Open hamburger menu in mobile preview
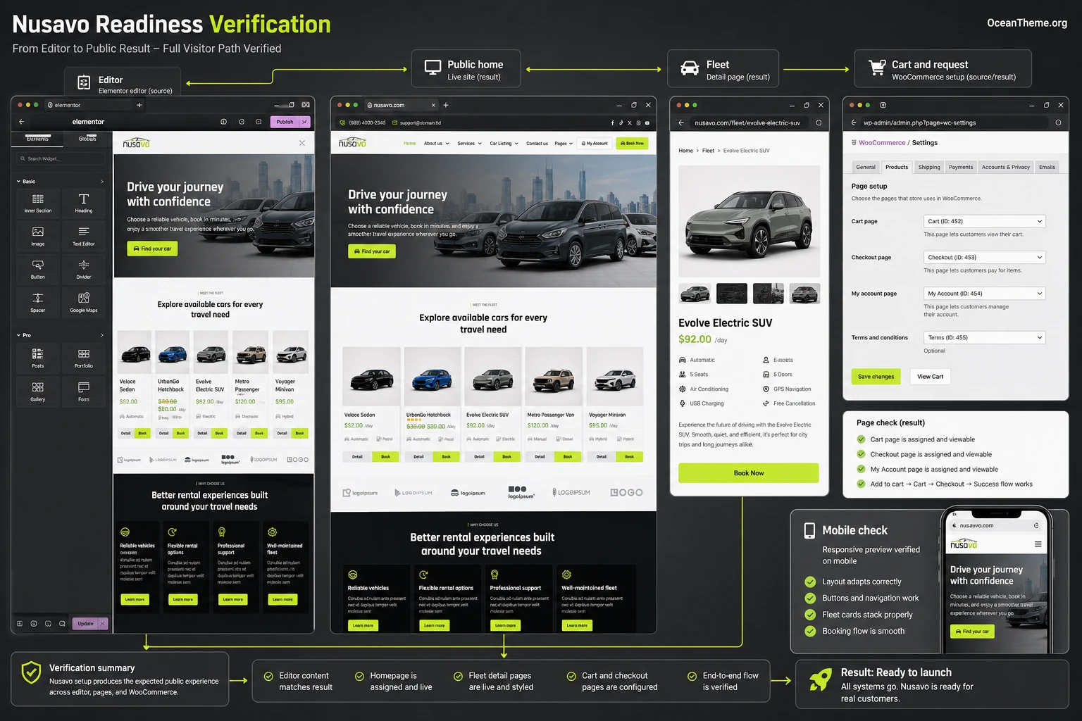The width and height of the screenshot is (1082, 721). (x=1038, y=544)
